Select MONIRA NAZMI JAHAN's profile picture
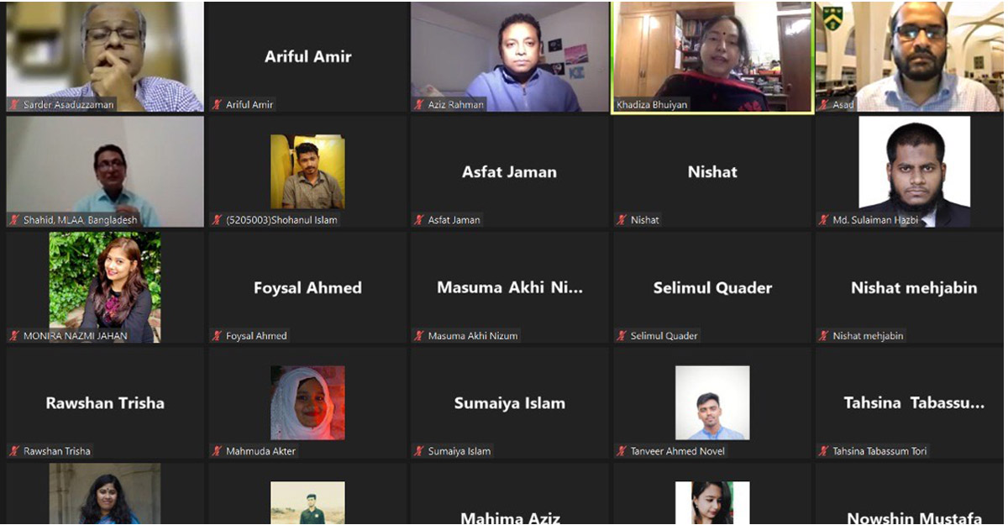The image size is (1008, 525). [x=105, y=287]
